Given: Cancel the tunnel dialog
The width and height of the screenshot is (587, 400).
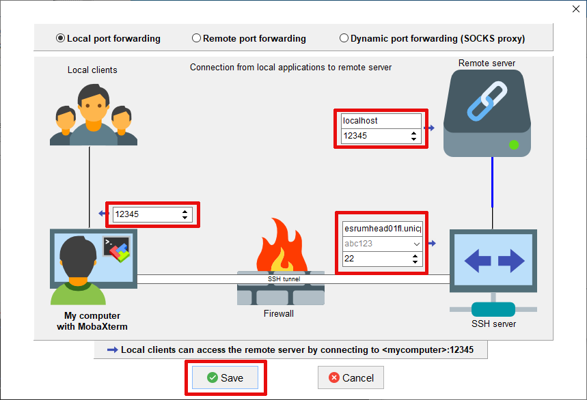Looking at the screenshot, I should tap(351, 377).
